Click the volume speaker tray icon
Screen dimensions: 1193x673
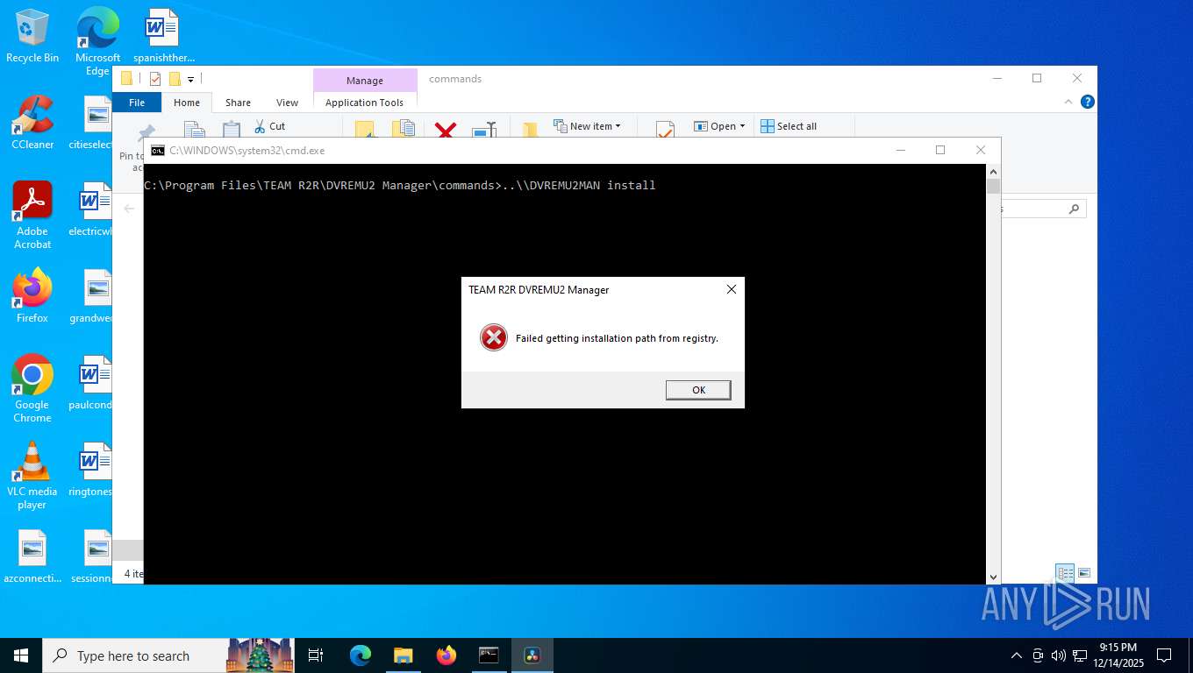(1058, 655)
